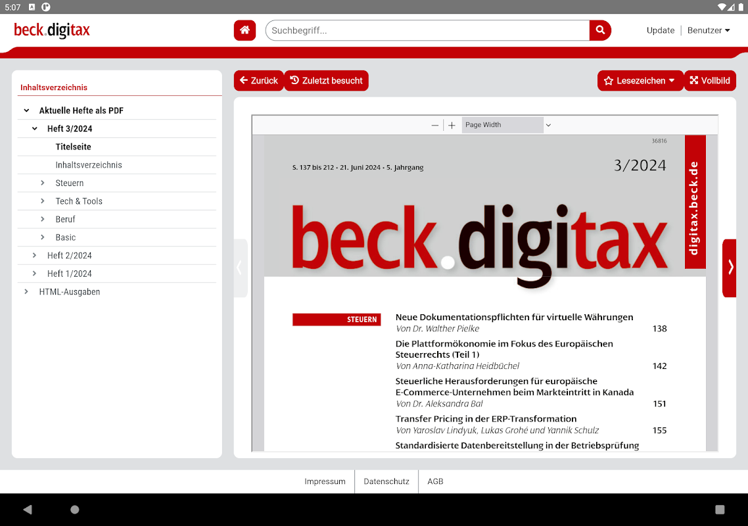Collapse the Heft 3/2024 node
Image resolution: width=748 pixels, height=526 pixels.
click(35, 128)
